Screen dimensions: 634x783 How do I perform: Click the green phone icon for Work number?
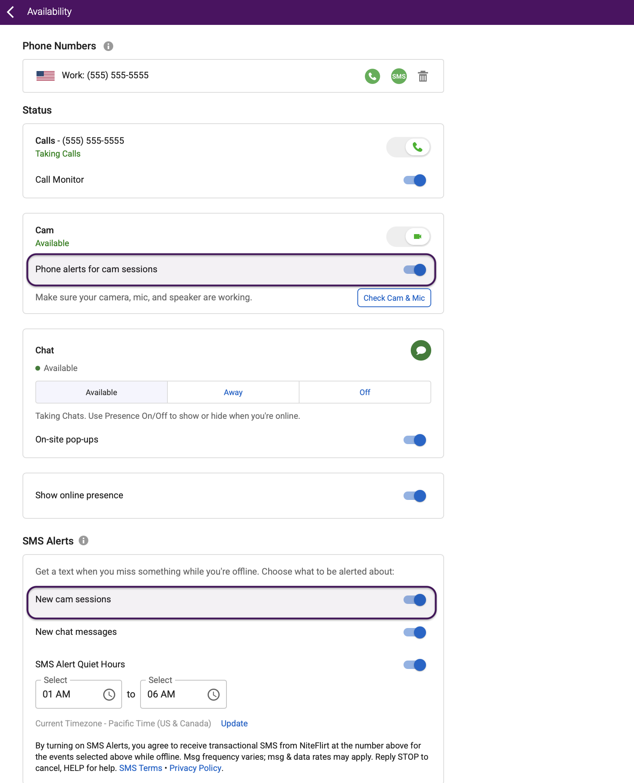coord(372,76)
